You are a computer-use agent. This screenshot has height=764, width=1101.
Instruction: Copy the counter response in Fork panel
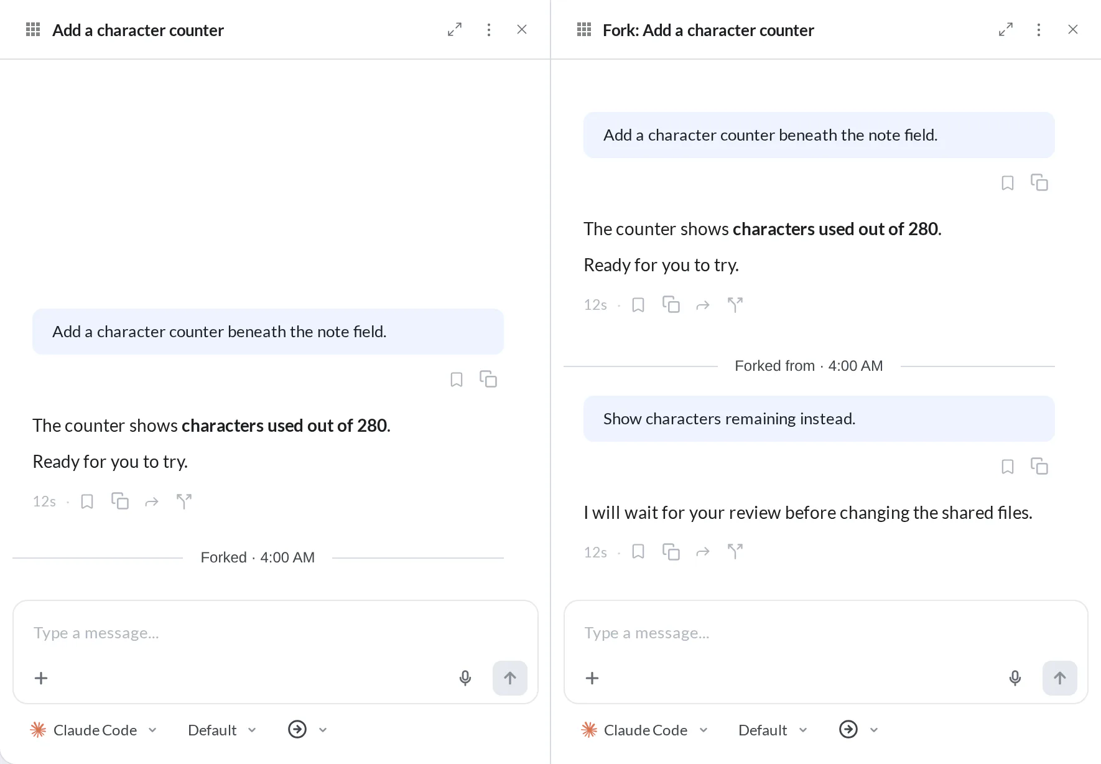coord(671,304)
